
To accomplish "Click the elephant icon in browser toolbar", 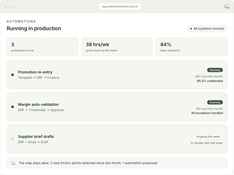I will (227, 6).
